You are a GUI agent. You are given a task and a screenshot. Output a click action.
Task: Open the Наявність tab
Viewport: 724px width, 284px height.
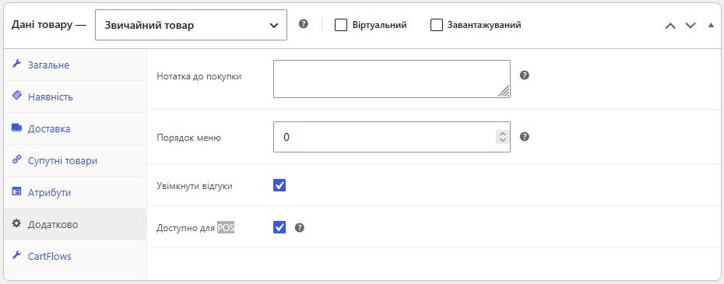[75, 96]
